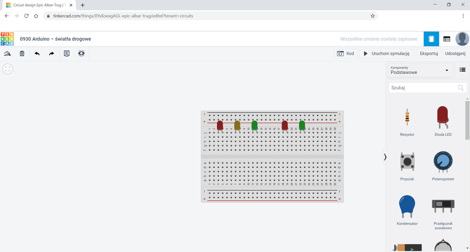This screenshot has width=470, height=252.
Task: Select first red LED on breadboard
Action: [x=220, y=125]
